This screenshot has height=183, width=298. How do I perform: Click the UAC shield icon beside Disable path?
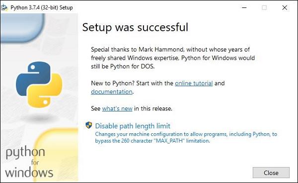[x=89, y=125]
